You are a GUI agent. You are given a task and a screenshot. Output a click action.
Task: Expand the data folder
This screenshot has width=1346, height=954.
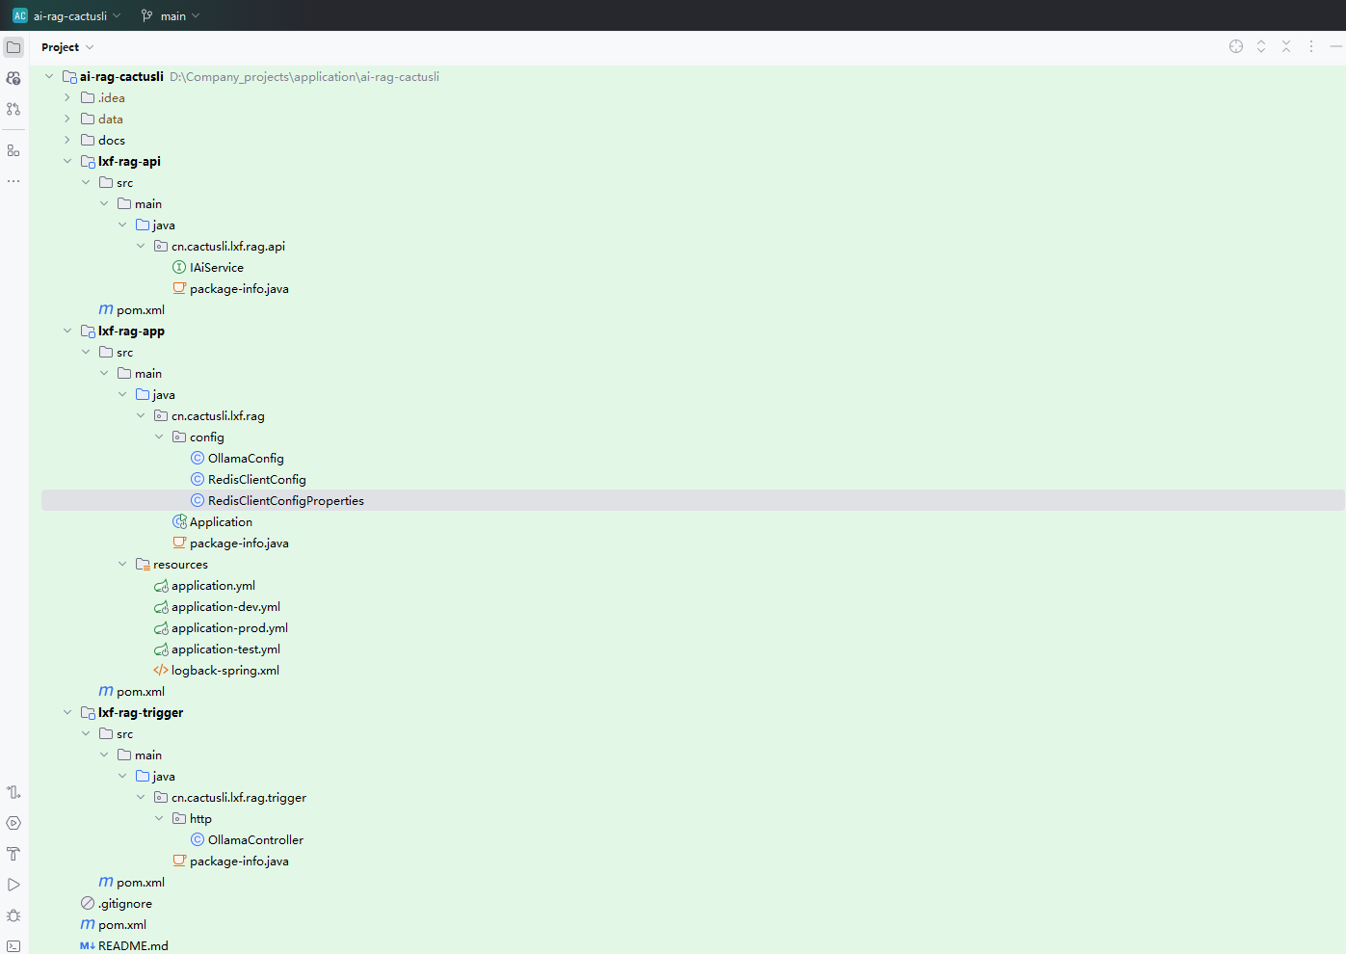[x=67, y=119]
